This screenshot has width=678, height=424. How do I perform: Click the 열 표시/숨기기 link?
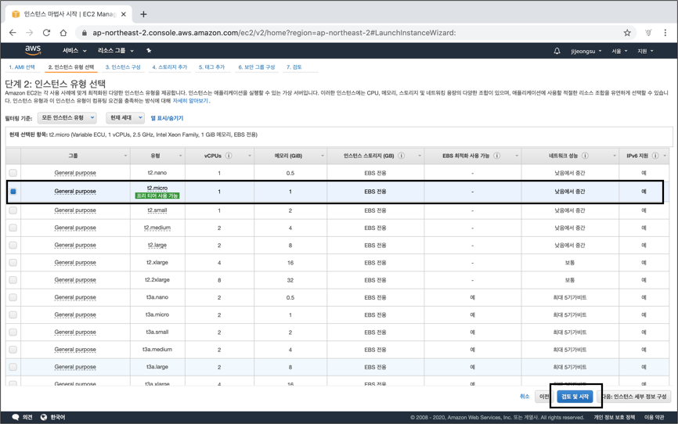click(167, 118)
